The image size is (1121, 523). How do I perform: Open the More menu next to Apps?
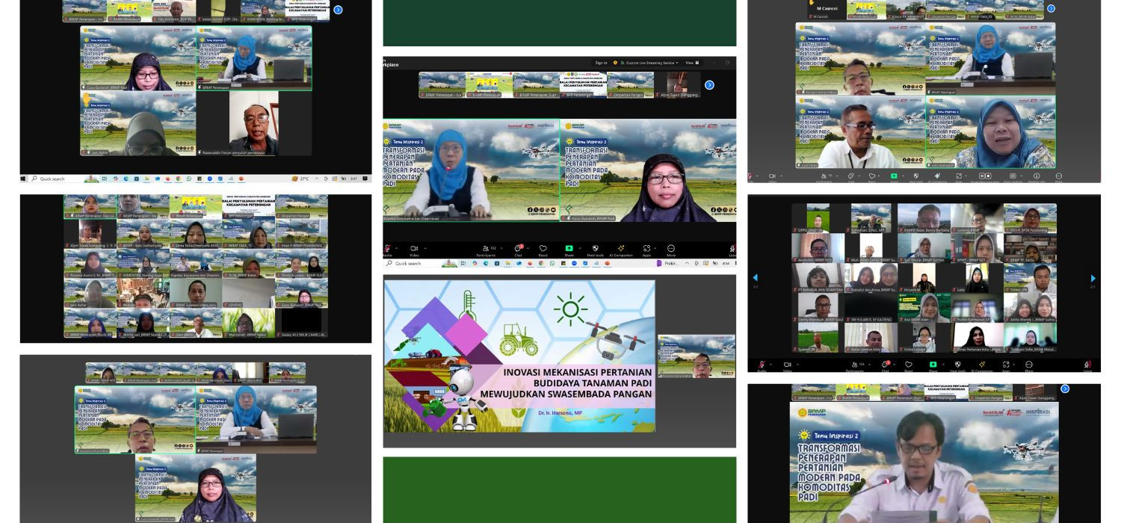coord(671,250)
